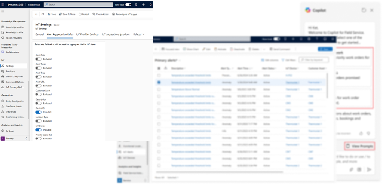Toggle the Alert Data field switch

click(39, 59)
